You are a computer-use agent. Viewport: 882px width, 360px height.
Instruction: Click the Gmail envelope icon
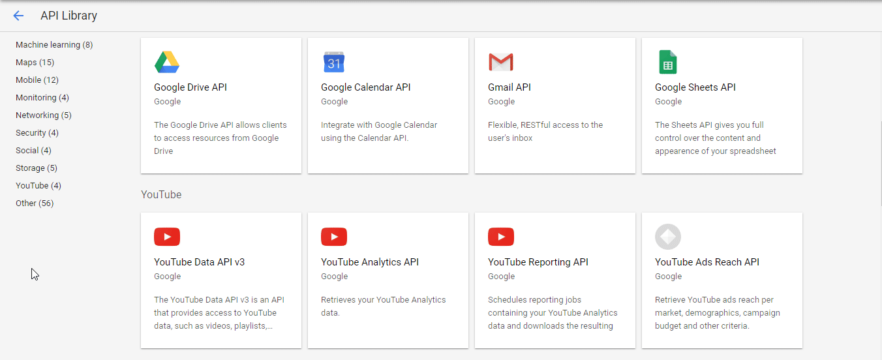click(501, 62)
